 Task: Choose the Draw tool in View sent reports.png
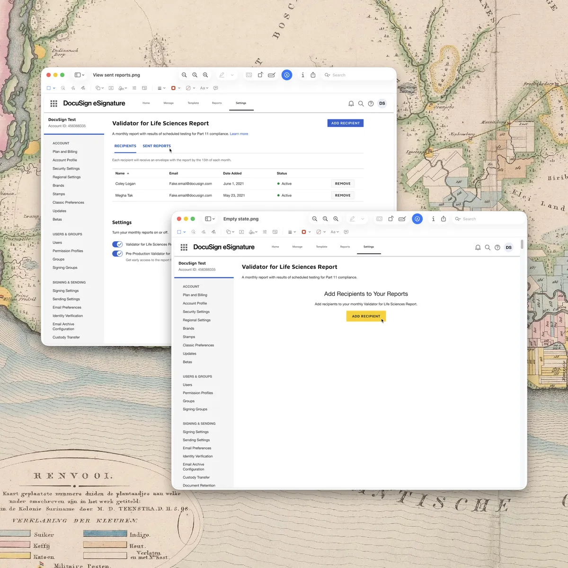[x=83, y=88]
